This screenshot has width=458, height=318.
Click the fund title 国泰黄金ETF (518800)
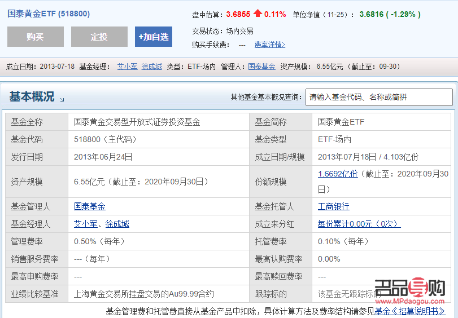(x=49, y=14)
